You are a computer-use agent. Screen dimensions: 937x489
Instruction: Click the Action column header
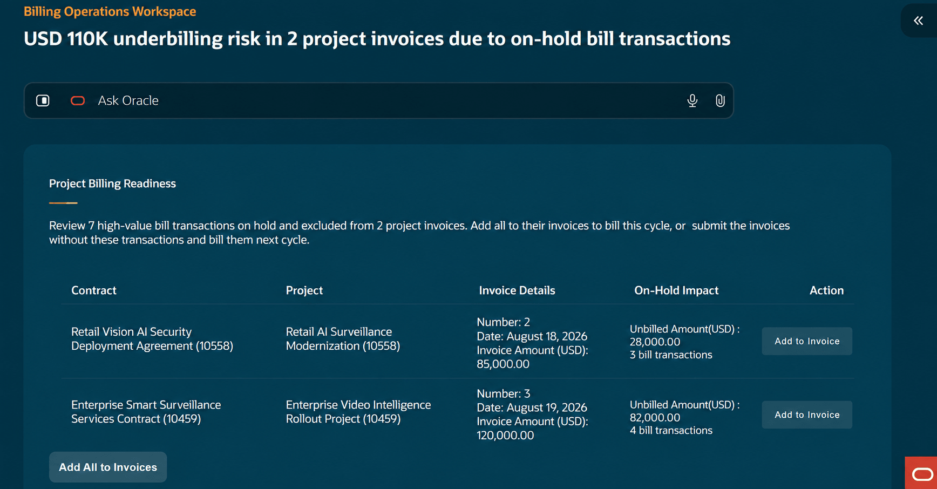pos(826,290)
